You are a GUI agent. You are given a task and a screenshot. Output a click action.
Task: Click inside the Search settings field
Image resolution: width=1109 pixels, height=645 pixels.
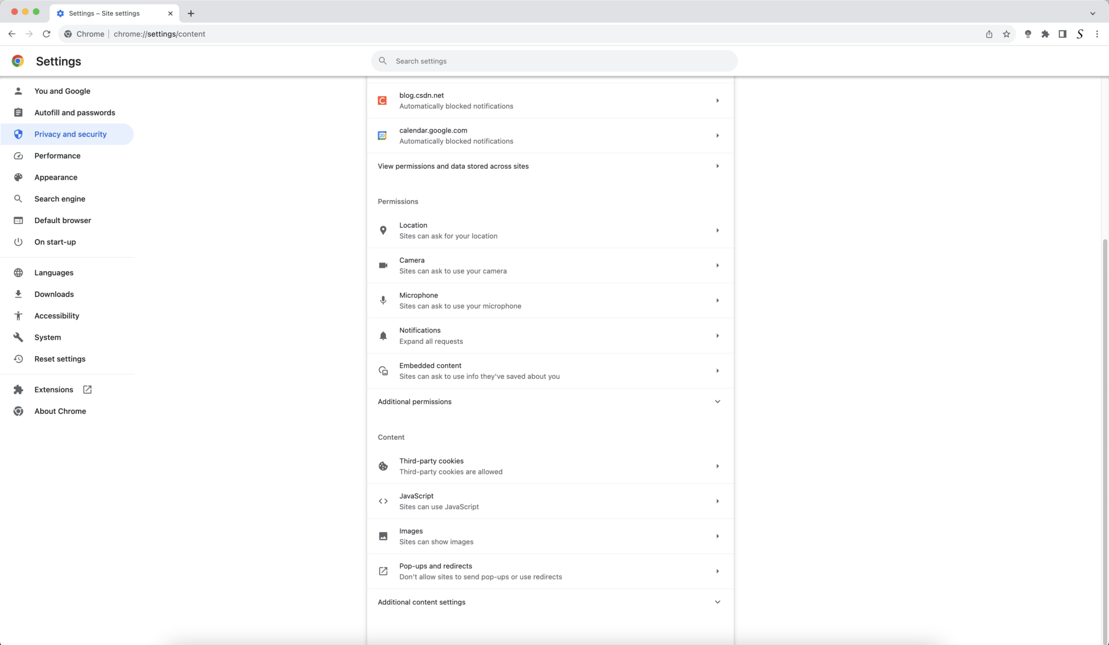point(553,61)
